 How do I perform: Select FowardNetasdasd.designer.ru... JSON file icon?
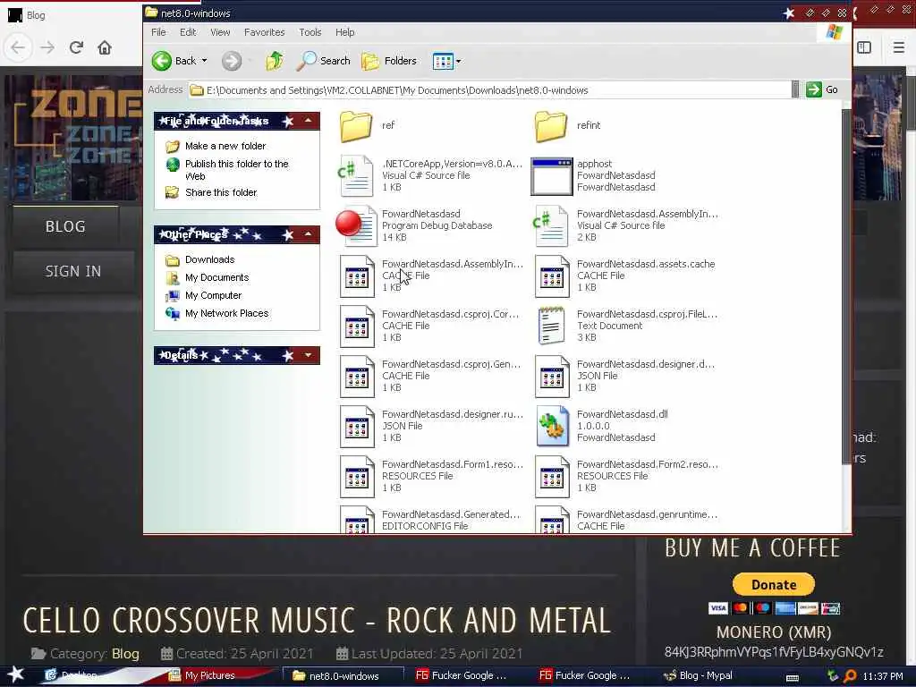(357, 427)
